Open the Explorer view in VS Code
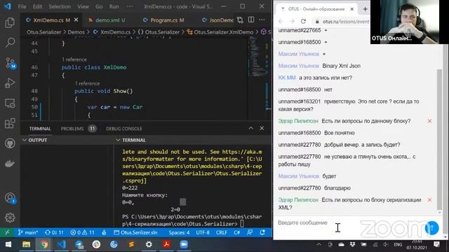Screen dimensions: 449x252 tap(10, 22)
